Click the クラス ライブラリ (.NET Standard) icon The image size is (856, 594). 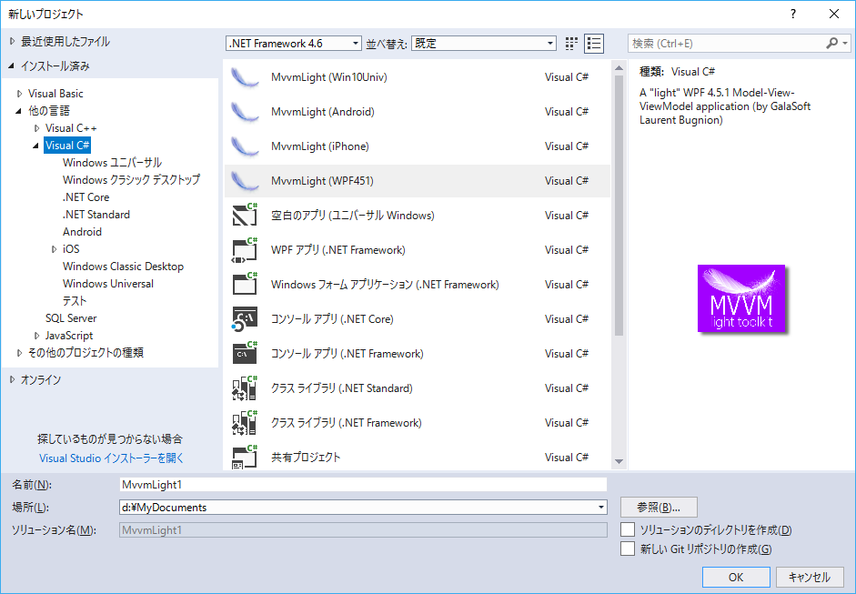click(245, 388)
